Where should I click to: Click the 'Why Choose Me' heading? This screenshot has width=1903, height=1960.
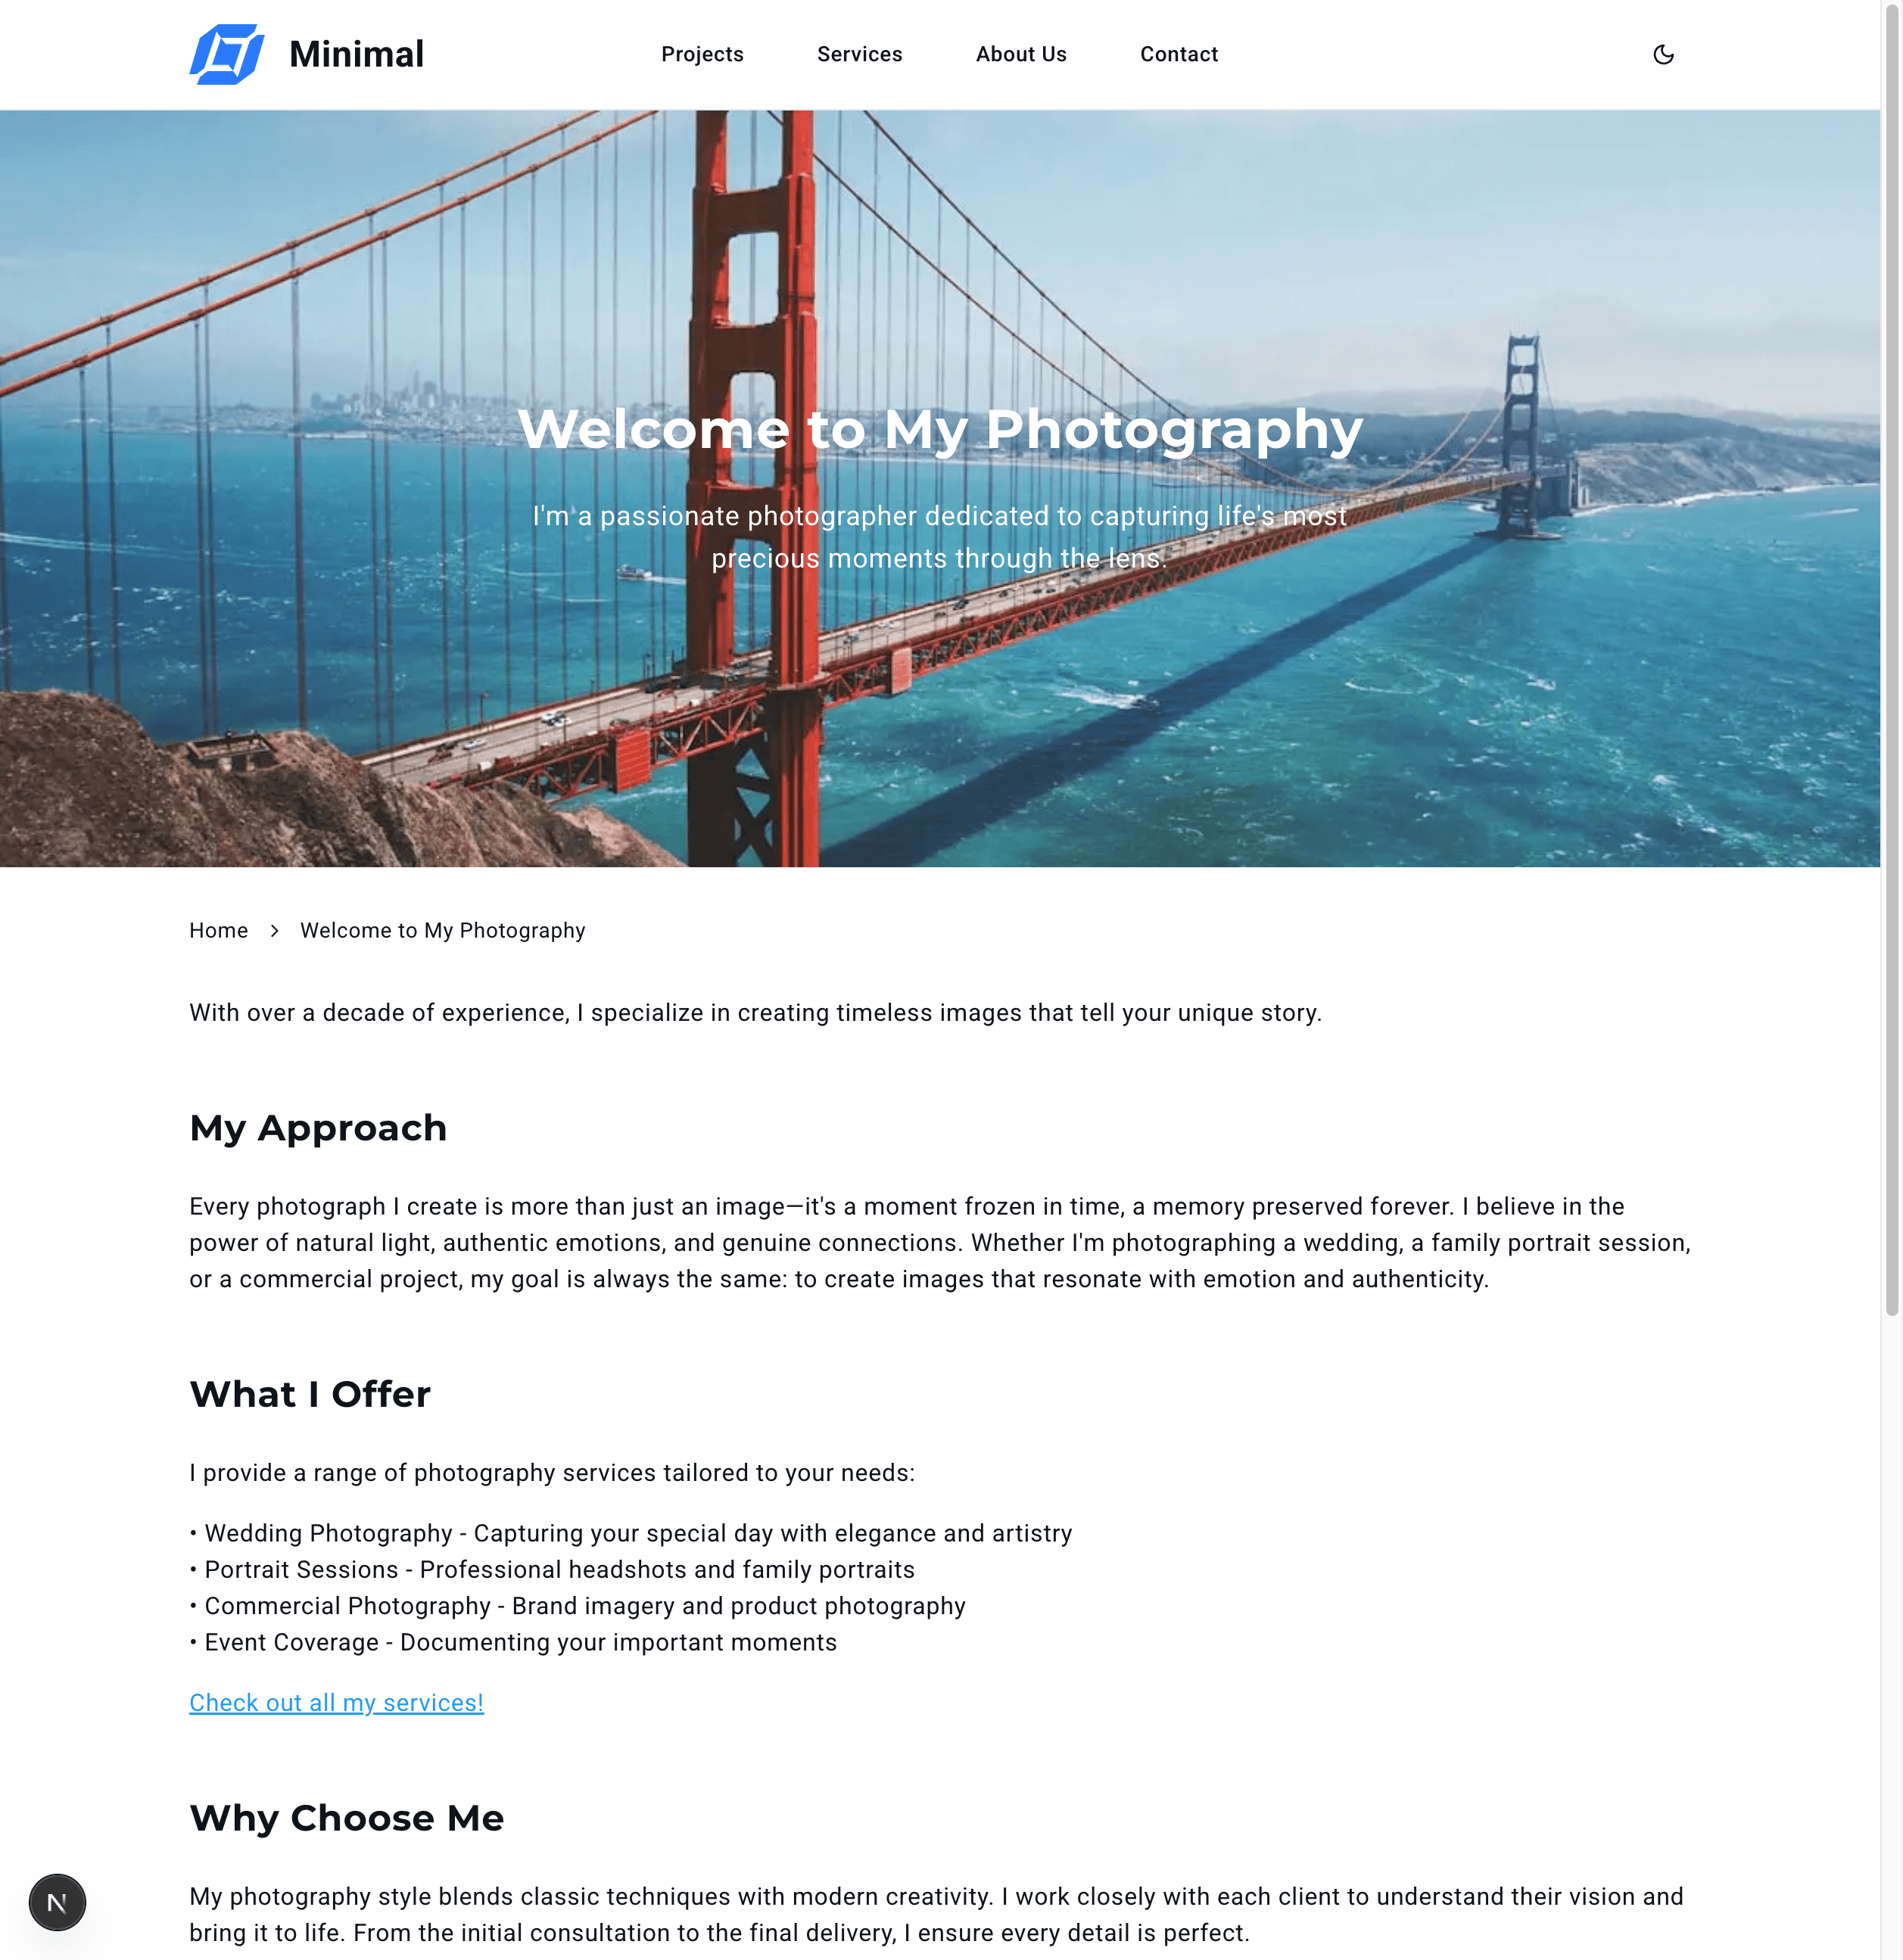(346, 1818)
